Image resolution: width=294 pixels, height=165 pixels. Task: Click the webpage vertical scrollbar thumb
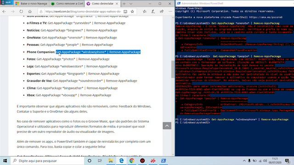point(173,69)
